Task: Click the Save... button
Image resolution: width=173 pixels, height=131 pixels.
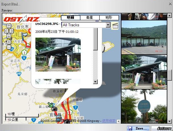Action: pyautogui.click(x=138, y=128)
